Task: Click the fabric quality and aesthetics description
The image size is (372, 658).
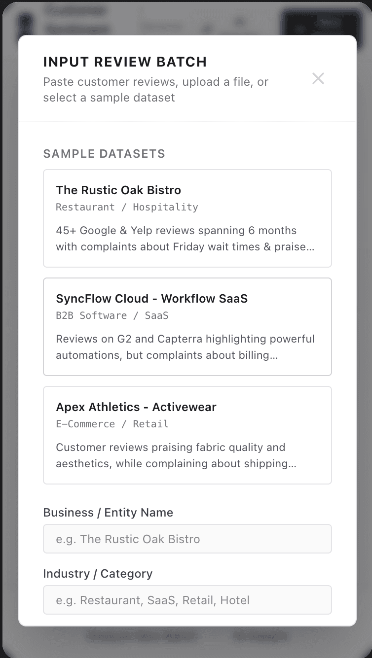Action: pos(176,455)
